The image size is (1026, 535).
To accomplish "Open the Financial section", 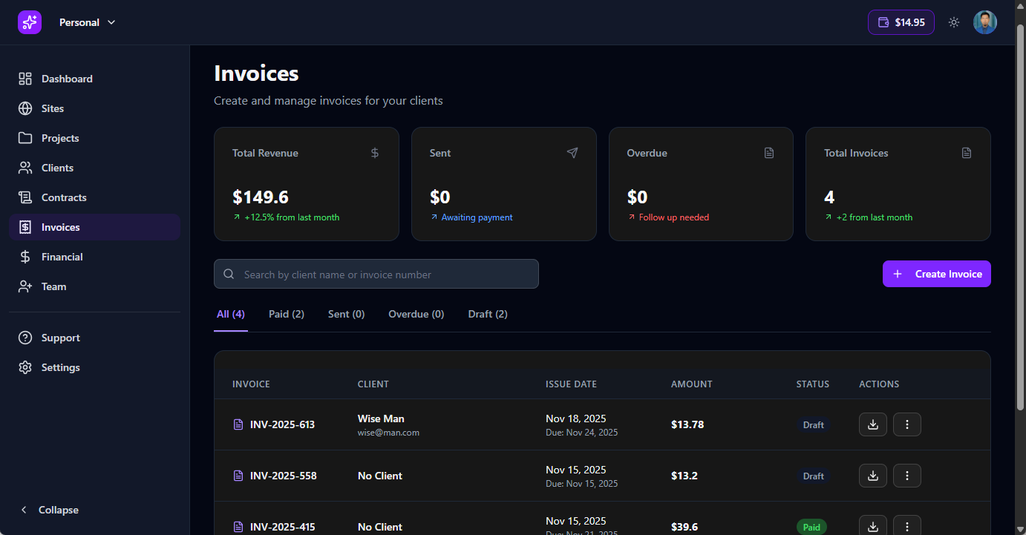I will pyautogui.click(x=62, y=257).
